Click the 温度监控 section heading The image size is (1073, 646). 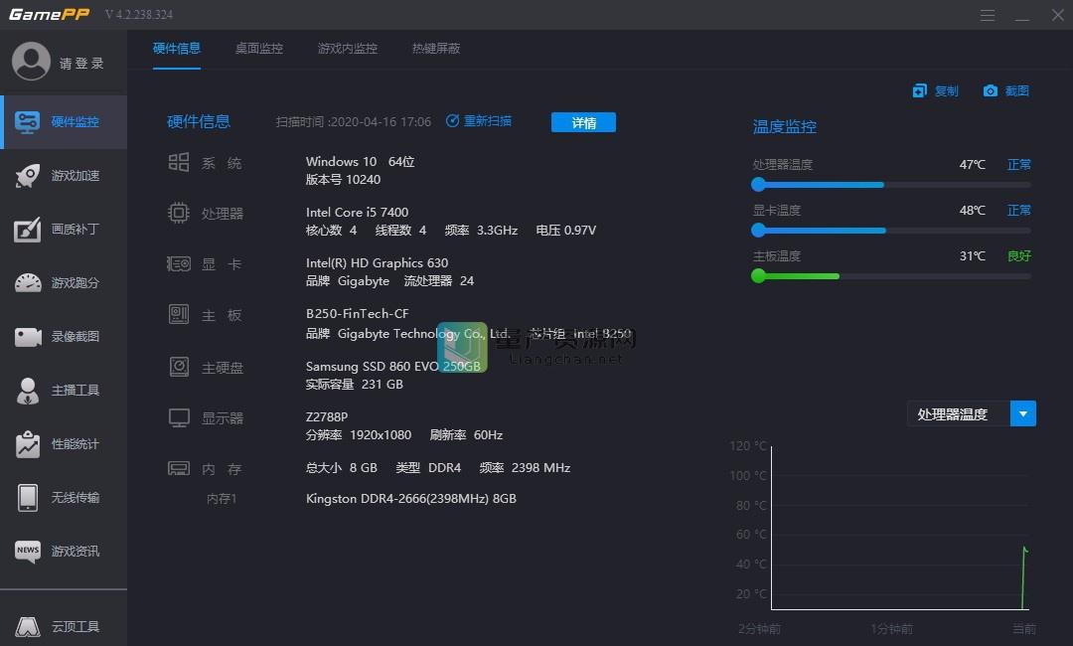coord(784,126)
